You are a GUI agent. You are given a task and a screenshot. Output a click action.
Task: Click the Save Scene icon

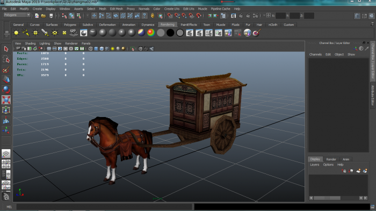coord(51,16)
